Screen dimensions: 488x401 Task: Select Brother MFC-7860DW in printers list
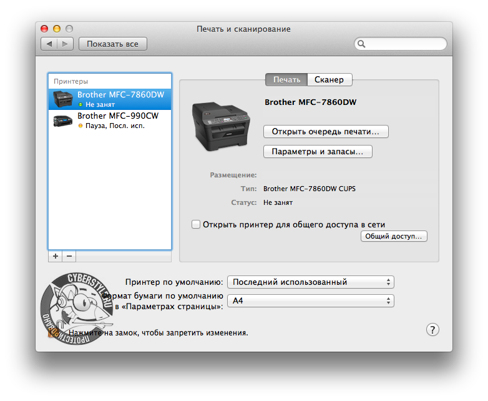tap(110, 99)
